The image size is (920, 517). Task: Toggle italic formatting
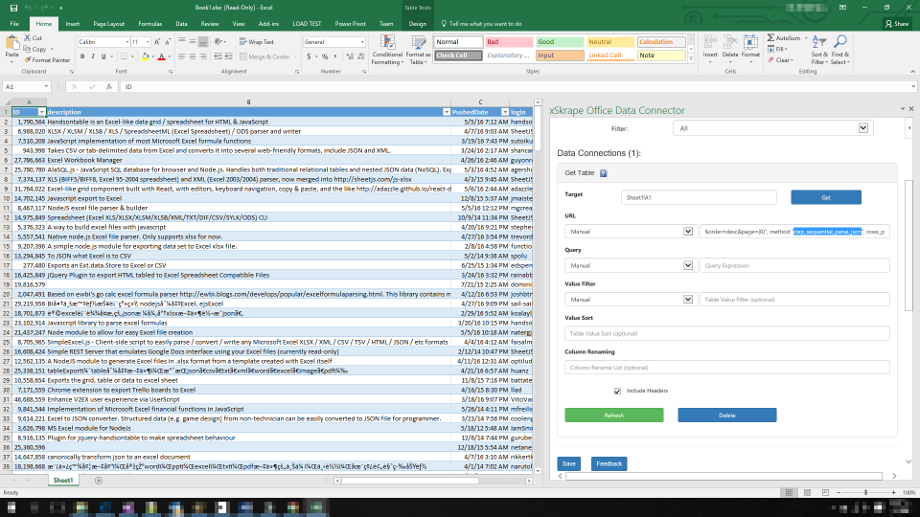pyautogui.click(x=93, y=56)
